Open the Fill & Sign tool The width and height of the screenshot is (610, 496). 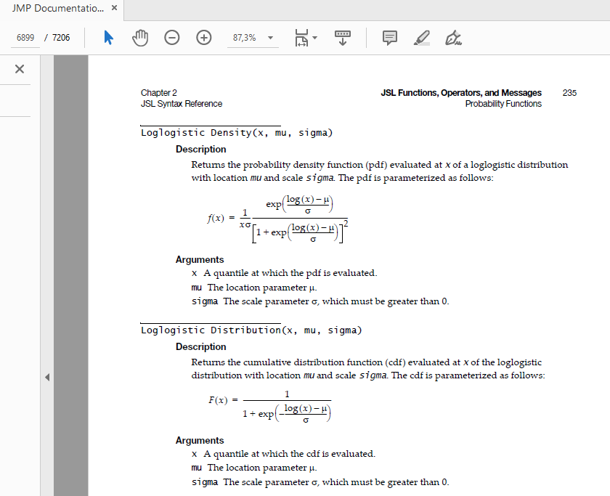point(453,38)
